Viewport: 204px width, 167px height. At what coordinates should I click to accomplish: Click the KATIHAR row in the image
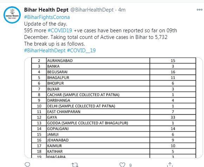point(113,152)
